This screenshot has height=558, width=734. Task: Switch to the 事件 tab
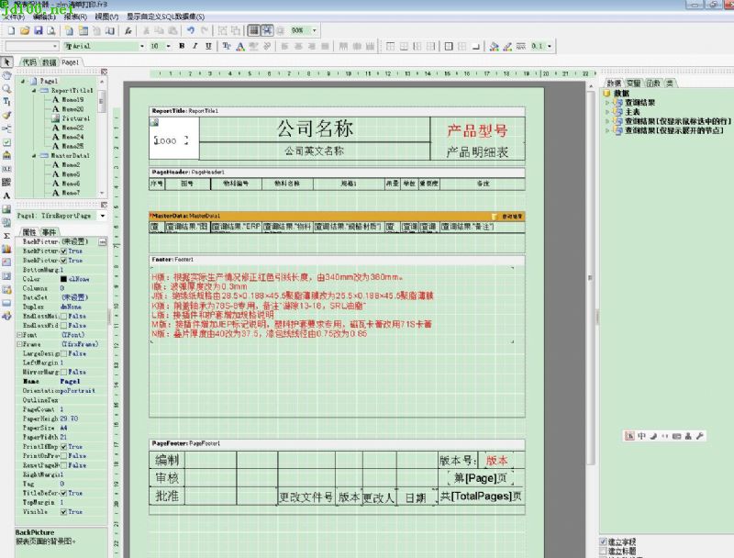pos(50,232)
